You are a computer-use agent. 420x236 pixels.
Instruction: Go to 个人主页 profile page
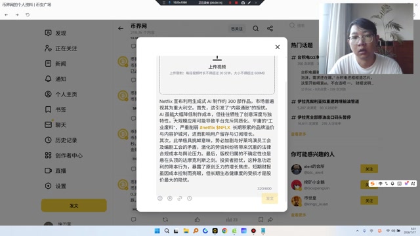(x=61, y=94)
